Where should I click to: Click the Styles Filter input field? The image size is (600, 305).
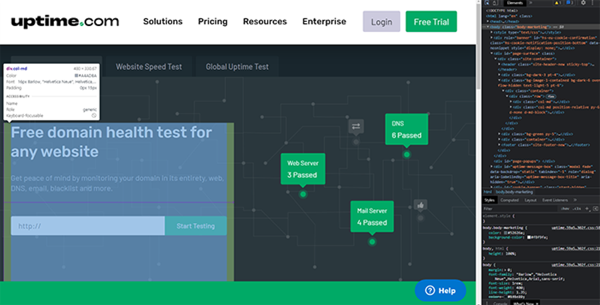519,208
